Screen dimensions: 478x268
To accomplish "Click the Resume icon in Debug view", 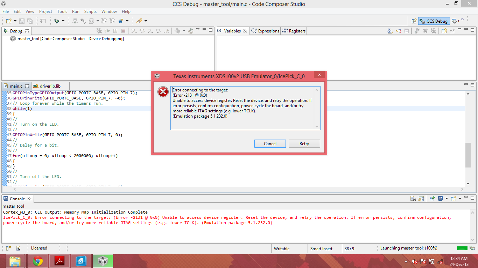I will tap(107, 31).
